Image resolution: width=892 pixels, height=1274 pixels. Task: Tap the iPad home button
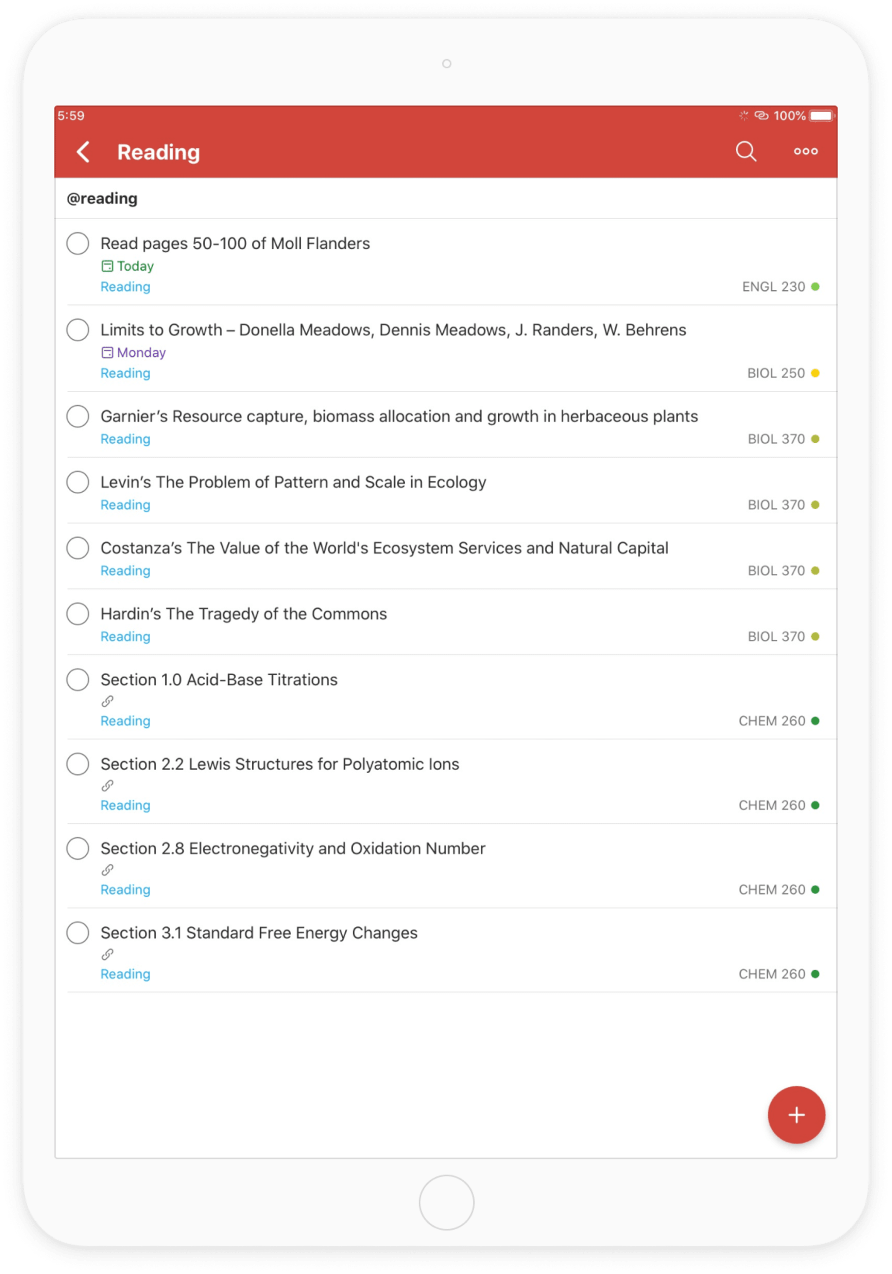coord(446,1202)
